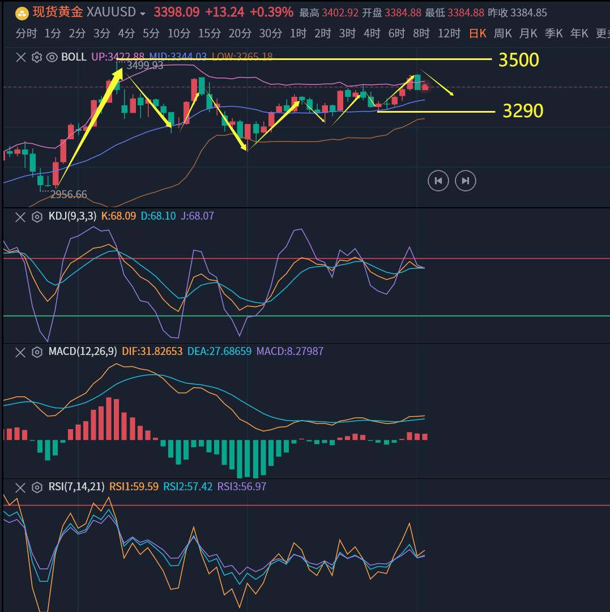610x612 pixels.
Task: Expand the XAUUSD symbol dropdown
Action: click(142, 13)
